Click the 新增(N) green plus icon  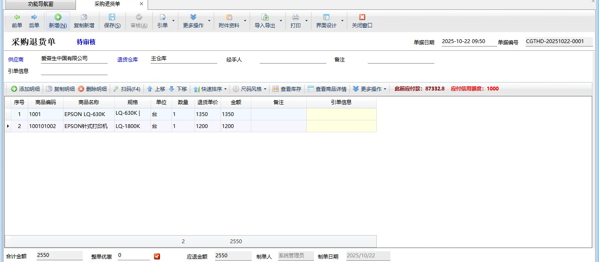pos(58,17)
